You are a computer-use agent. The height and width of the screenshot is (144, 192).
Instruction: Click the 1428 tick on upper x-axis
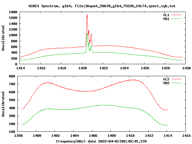tap(166, 68)
